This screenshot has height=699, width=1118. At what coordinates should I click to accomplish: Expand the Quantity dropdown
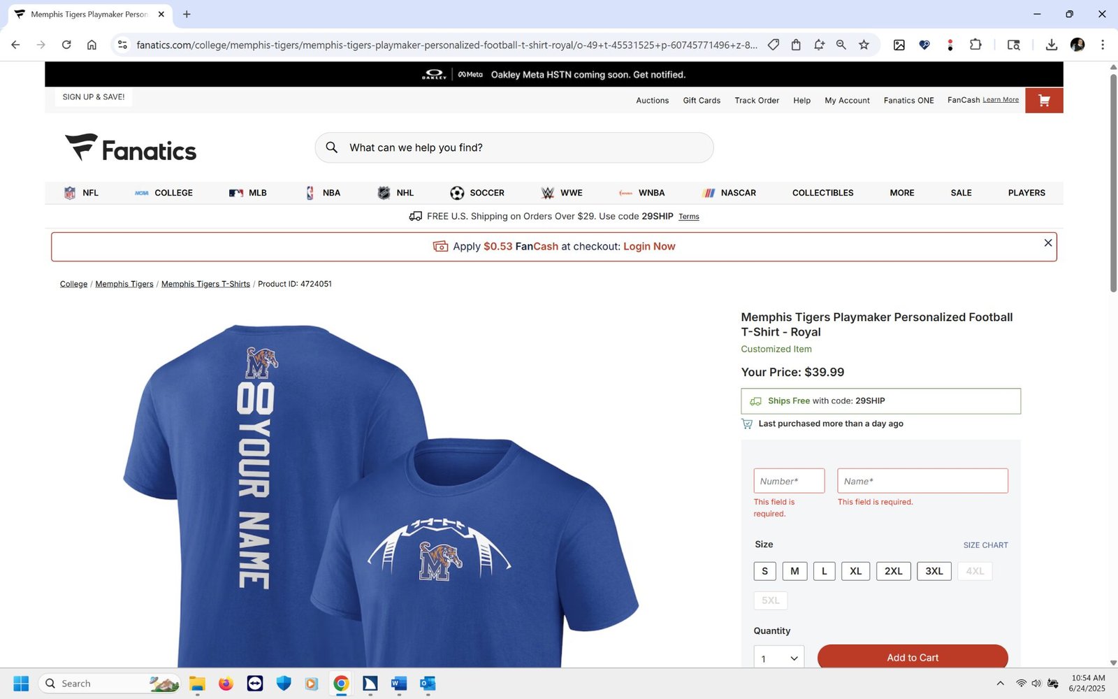click(779, 658)
